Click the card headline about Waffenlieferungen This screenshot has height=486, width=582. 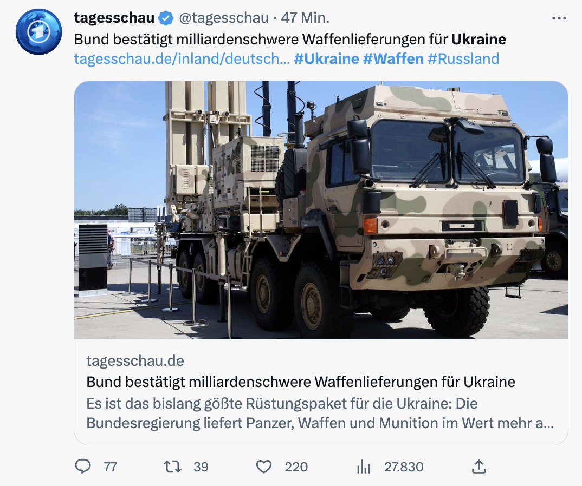coord(301,382)
